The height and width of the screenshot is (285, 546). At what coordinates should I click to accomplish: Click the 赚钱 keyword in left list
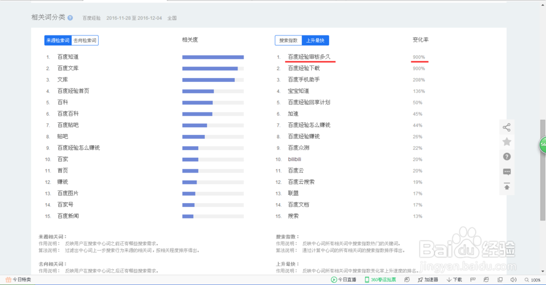(63, 182)
